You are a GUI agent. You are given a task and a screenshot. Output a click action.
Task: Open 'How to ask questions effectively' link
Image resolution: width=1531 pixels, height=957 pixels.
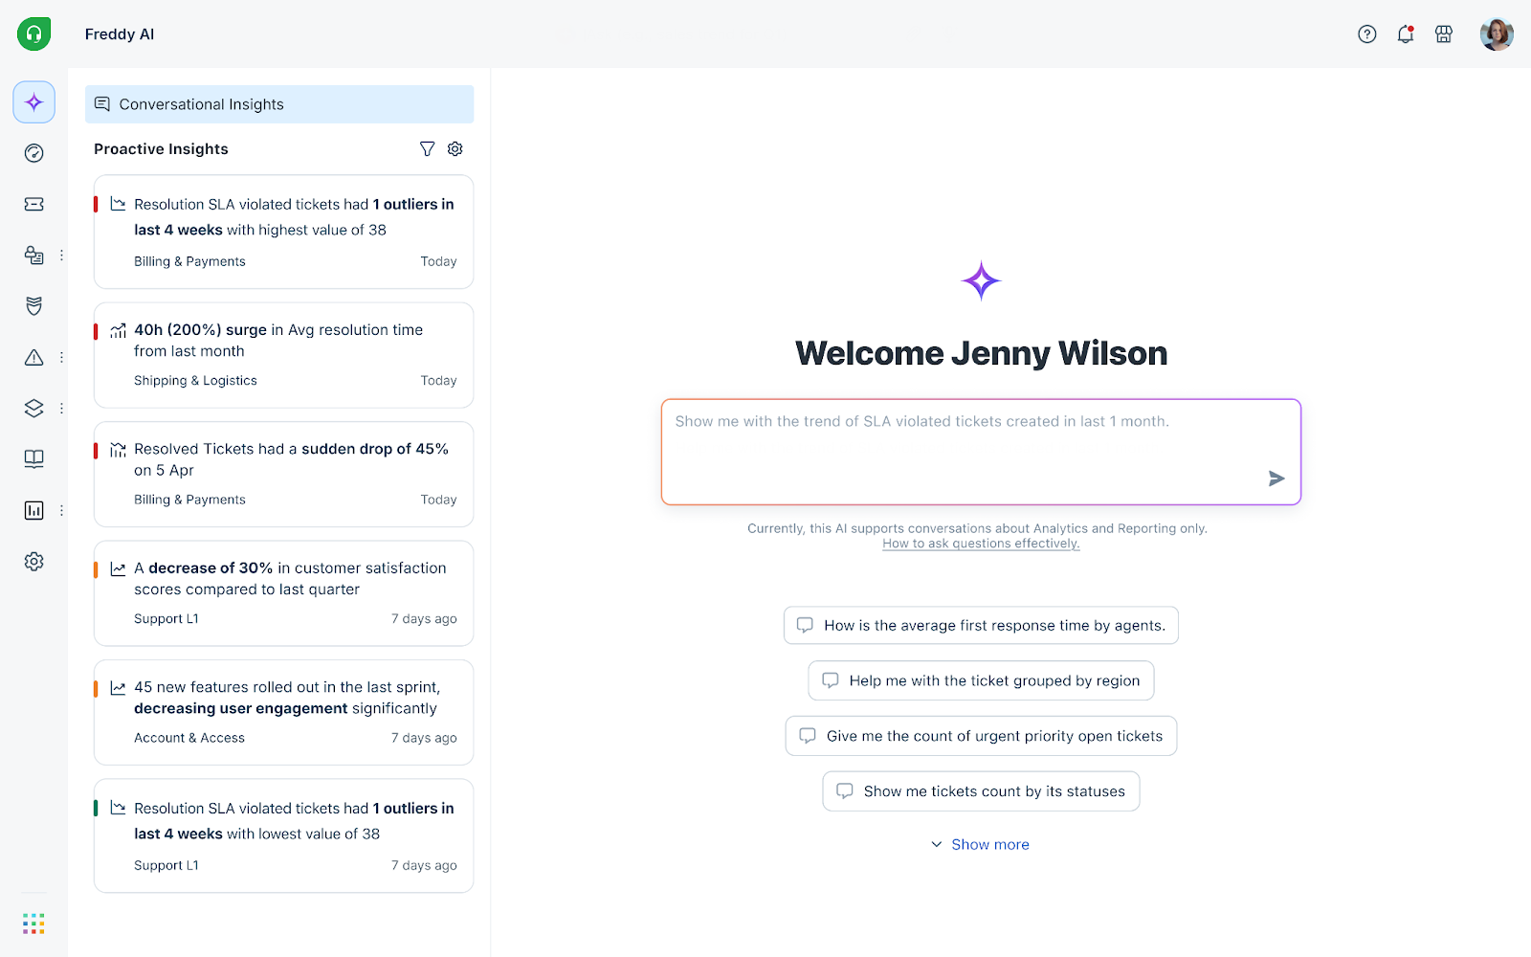coord(981,544)
